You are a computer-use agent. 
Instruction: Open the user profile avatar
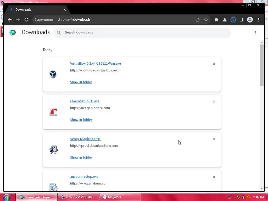coord(250,20)
